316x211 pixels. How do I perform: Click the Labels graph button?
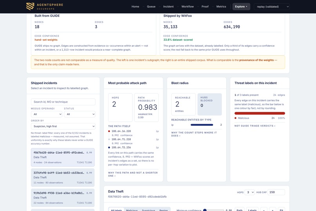(x=252, y=210)
